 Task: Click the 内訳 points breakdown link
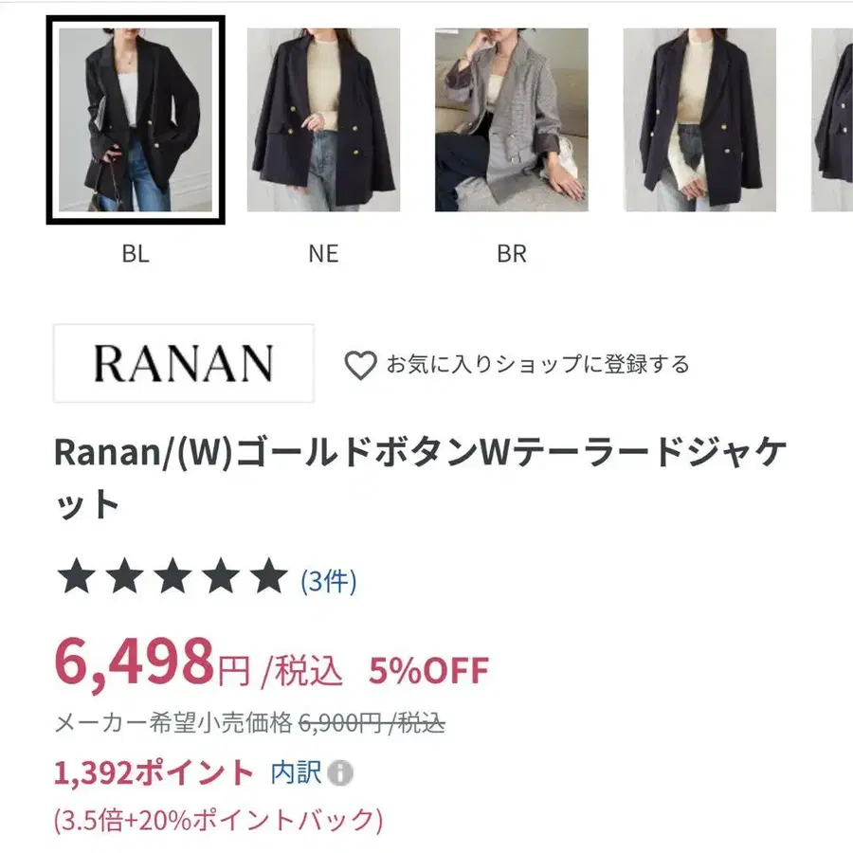click(296, 772)
